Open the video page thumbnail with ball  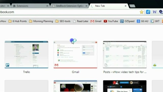(x=75, y=86)
